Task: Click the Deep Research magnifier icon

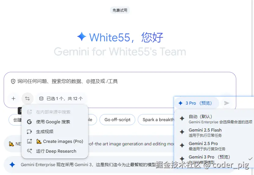Action: click(29, 151)
